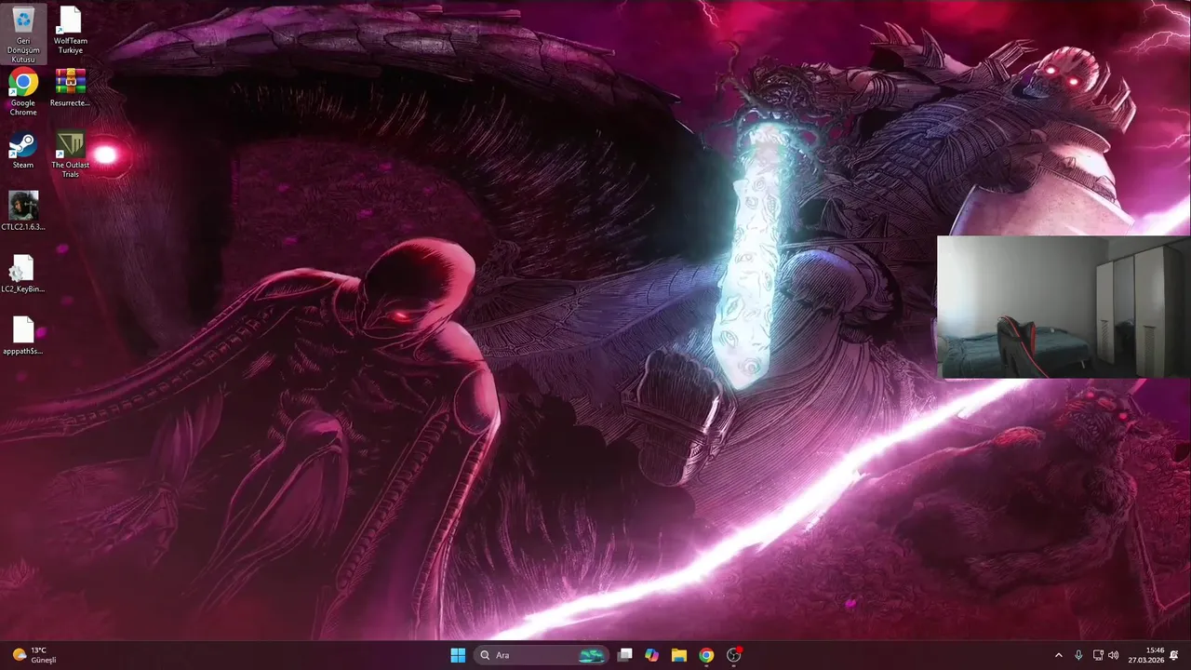Open Task View from the taskbar

tap(625, 655)
